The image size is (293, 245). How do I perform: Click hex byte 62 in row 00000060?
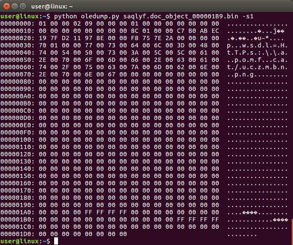[181, 67]
